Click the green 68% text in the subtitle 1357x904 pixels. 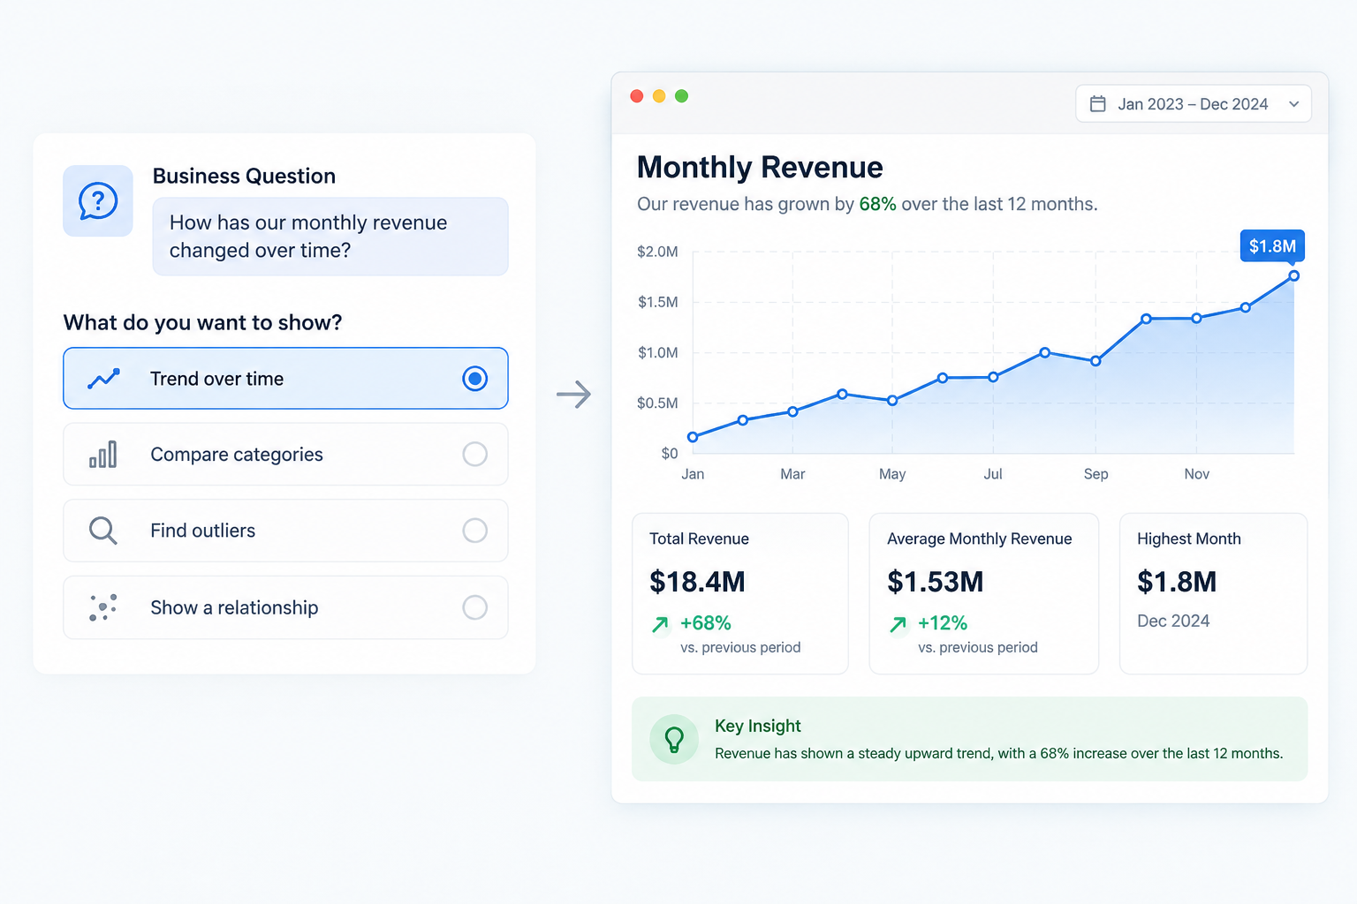(877, 204)
